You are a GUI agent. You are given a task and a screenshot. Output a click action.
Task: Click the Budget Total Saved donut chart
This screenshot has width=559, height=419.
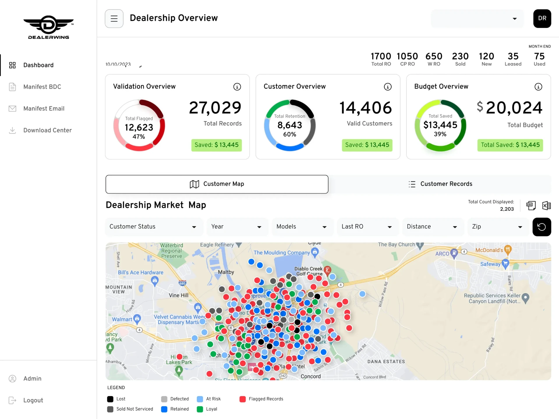(x=440, y=125)
